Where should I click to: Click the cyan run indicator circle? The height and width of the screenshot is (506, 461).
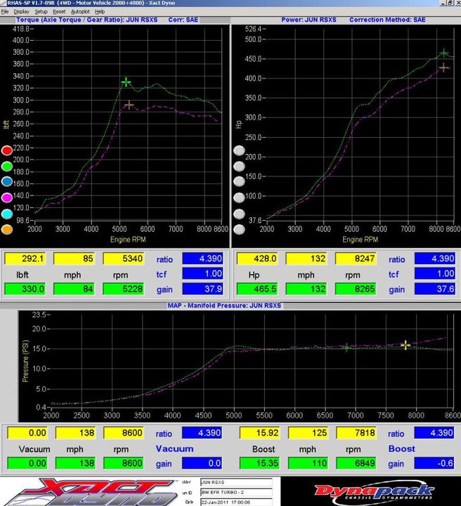7,213
